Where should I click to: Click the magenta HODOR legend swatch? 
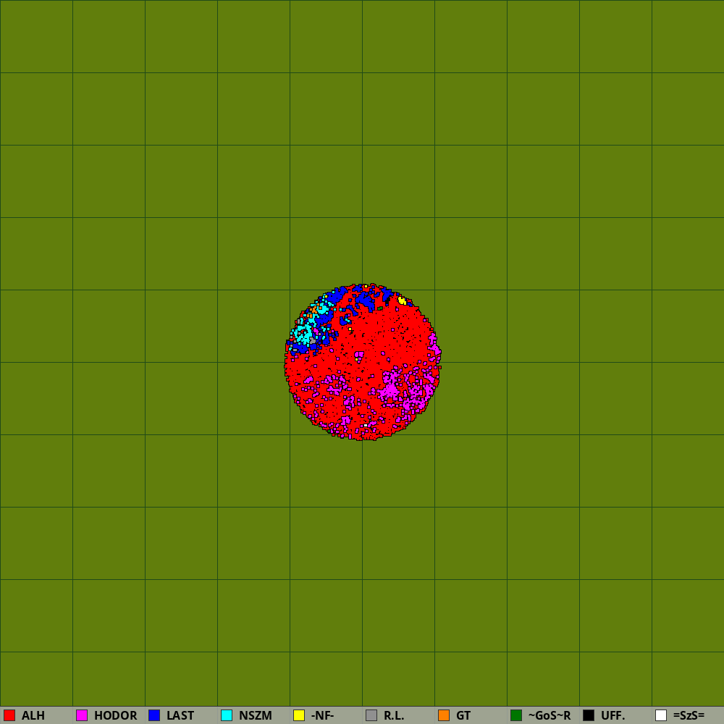pos(82,715)
